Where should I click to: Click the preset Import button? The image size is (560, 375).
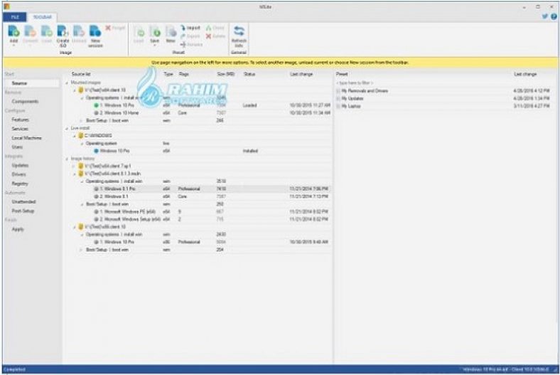click(x=190, y=28)
